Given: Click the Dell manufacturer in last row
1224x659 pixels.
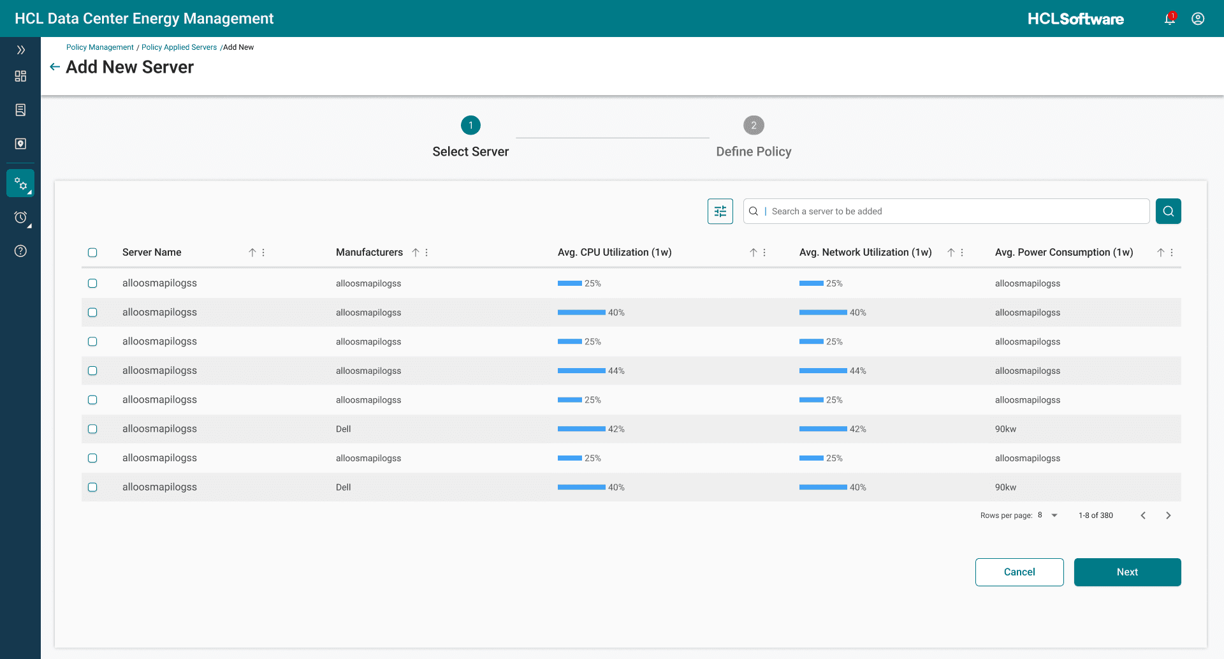Looking at the screenshot, I should coord(344,487).
